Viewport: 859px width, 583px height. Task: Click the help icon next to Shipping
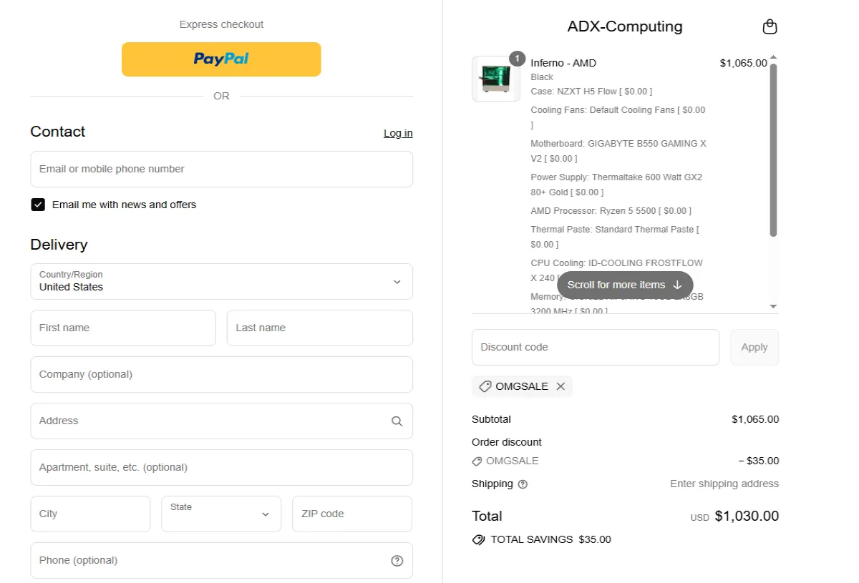point(522,484)
